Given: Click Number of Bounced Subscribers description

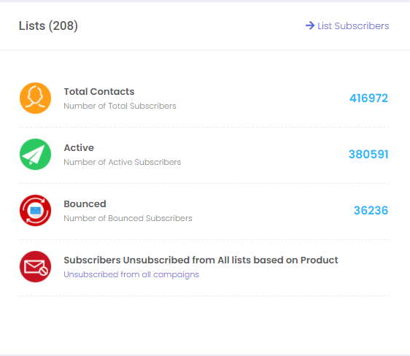Looking at the screenshot, I should 128,218.
